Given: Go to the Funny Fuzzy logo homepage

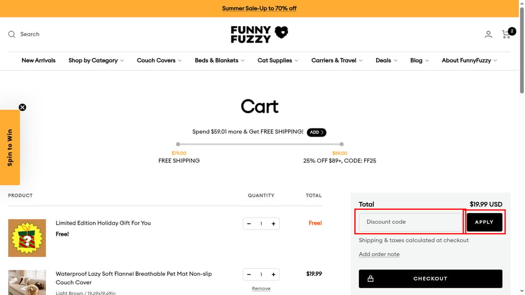Looking at the screenshot, I should 259,34.
